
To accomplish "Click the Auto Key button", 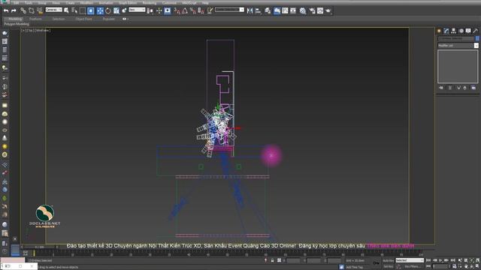I will point(388,260).
